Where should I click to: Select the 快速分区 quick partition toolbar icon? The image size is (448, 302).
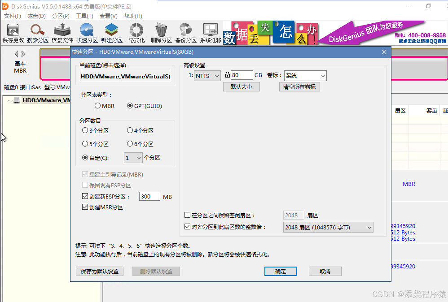[87, 33]
